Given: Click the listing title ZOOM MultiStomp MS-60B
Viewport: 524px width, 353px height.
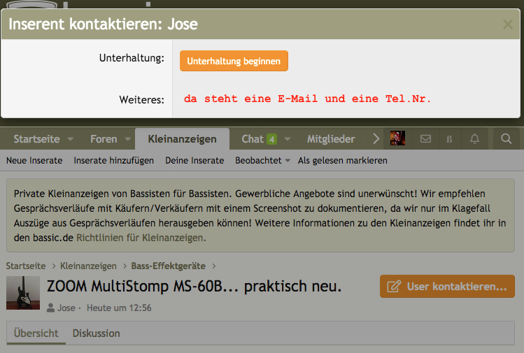Looking at the screenshot, I should tap(194, 286).
